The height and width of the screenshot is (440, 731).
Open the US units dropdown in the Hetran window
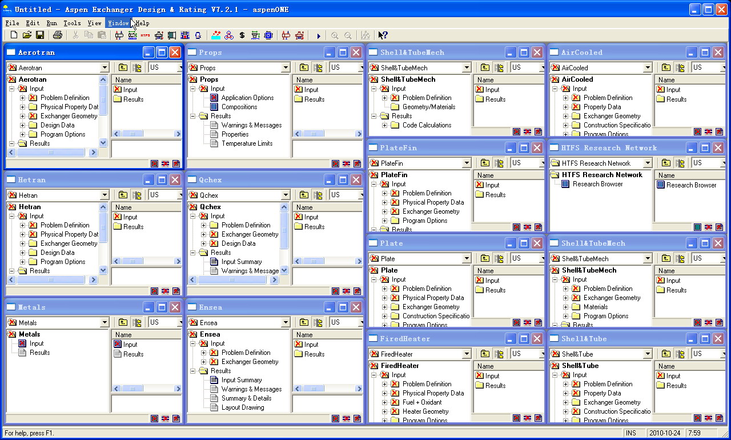tap(179, 195)
